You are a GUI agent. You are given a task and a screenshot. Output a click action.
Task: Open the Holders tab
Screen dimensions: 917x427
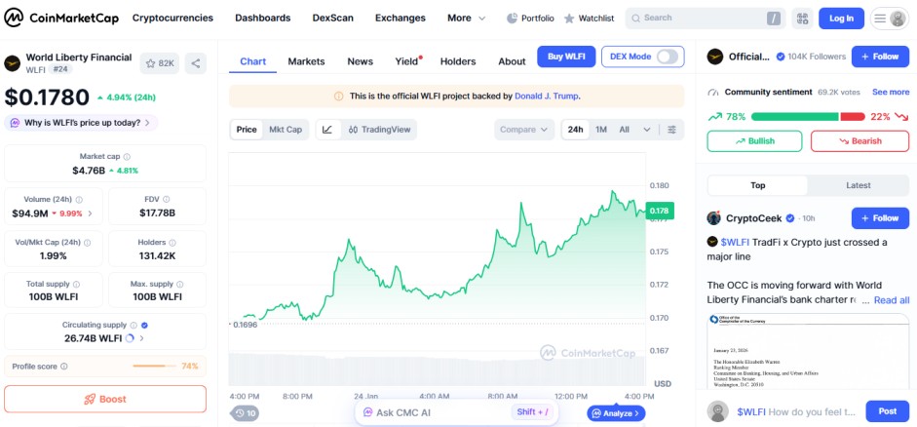point(458,61)
